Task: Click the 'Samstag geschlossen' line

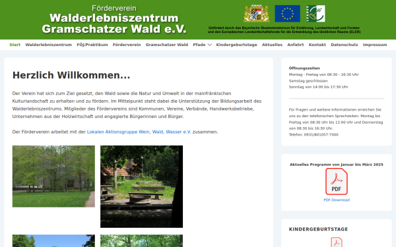Action: [308, 81]
